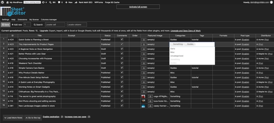Click the Title column header
Image resolution: width=274 pixels, height=123 pixels.
click(x=40, y=35)
